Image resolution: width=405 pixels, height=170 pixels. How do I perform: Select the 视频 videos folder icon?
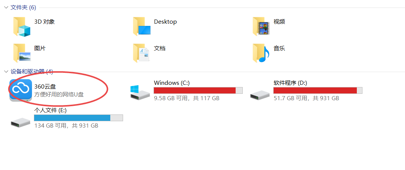coord(261,27)
